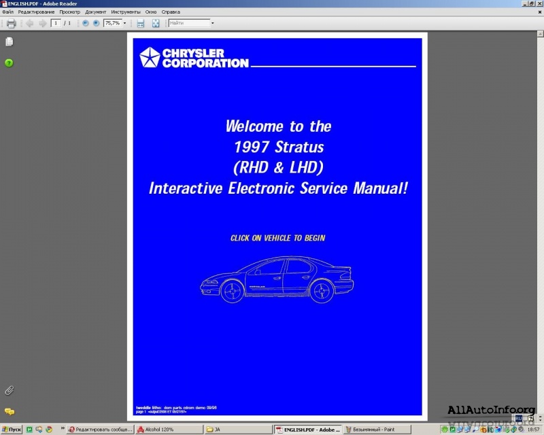The height and width of the screenshot is (435, 544).
Task: Close the document with menu bar X
Action: tap(540, 12)
